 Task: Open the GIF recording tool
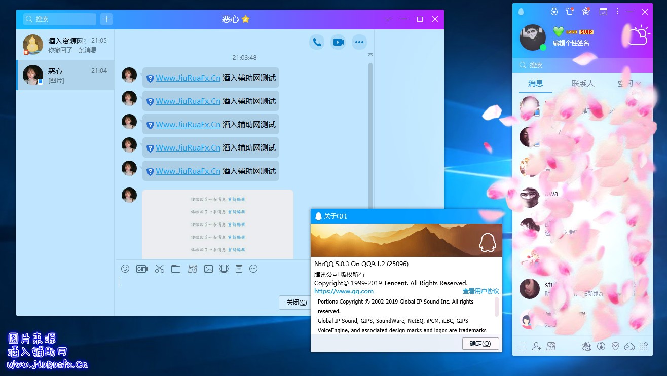pyautogui.click(x=142, y=269)
